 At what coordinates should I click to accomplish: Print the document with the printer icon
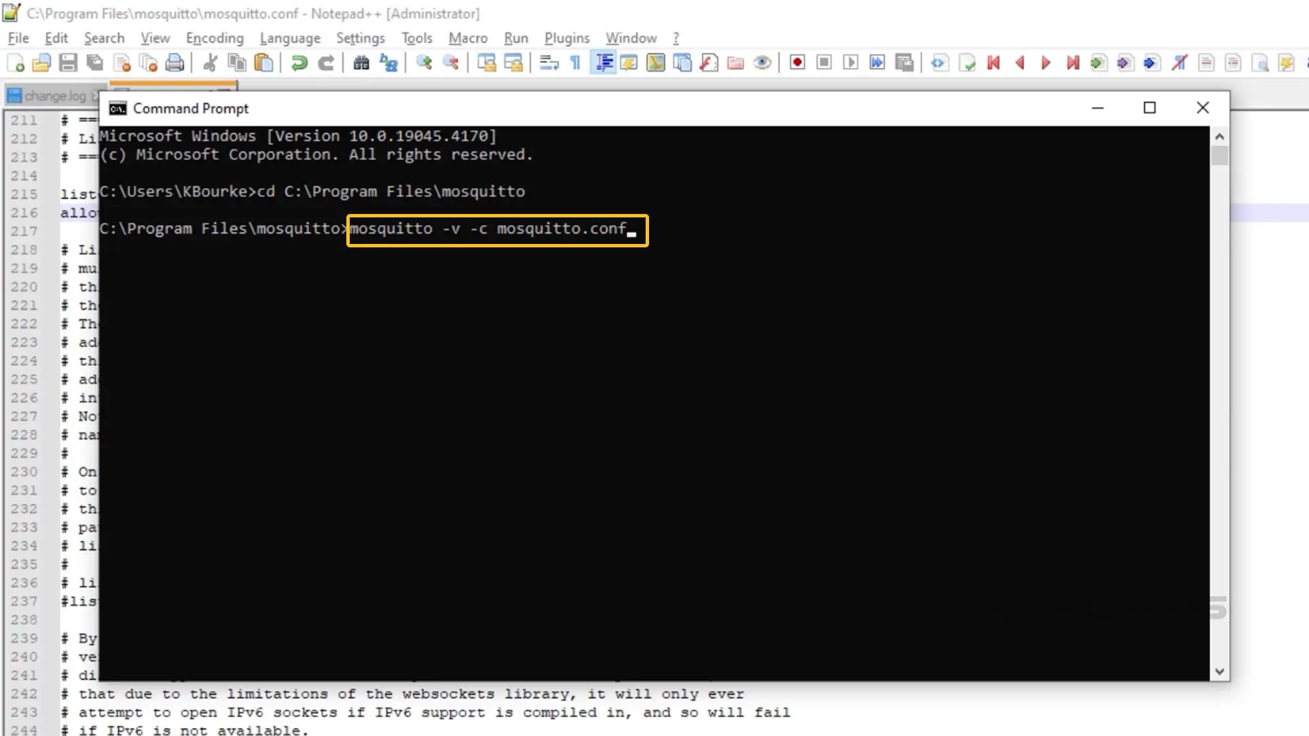click(x=175, y=63)
